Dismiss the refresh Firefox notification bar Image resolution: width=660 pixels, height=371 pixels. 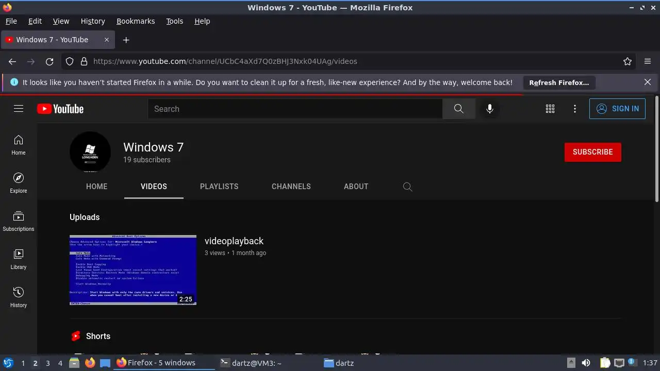click(648, 82)
